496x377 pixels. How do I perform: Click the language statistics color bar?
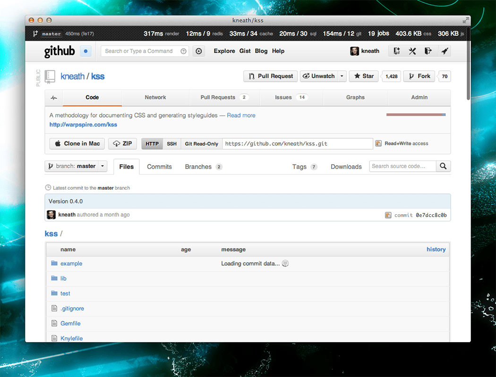point(416,115)
